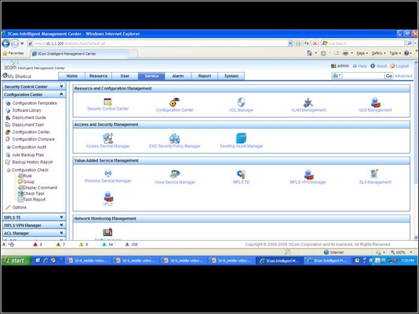
Task: Click the Stop loading X icon
Action: pyautogui.click(x=316, y=43)
